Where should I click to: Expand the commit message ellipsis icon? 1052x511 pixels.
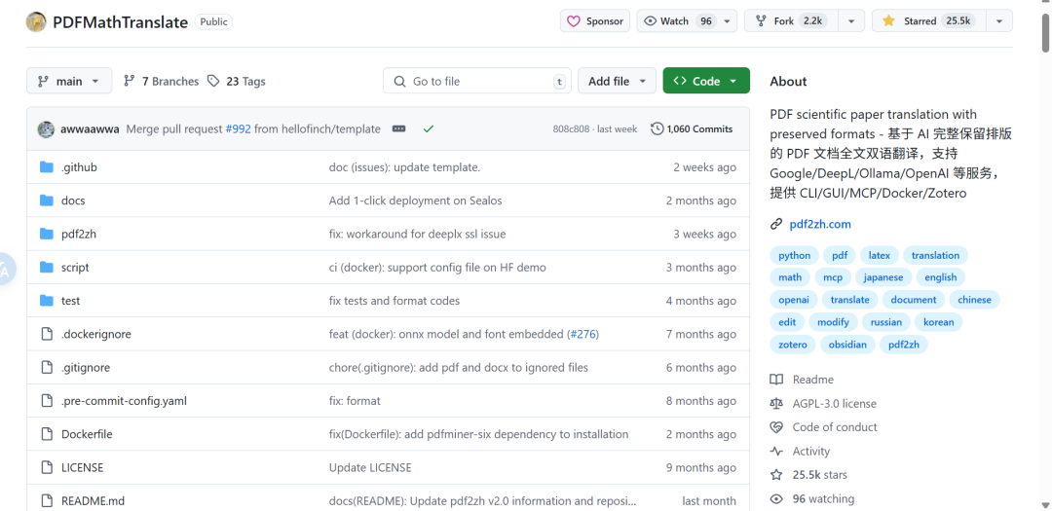click(x=398, y=128)
